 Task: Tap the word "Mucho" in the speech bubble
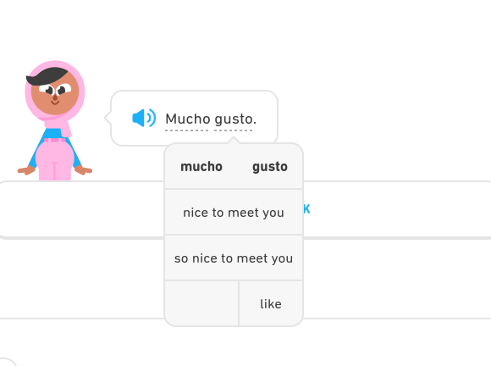(188, 119)
